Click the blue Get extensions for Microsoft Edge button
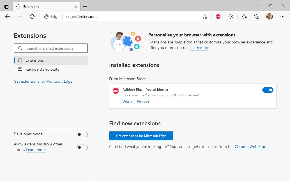This screenshot has width=290, height=181. pyautogui.click(x=141, y=136)
